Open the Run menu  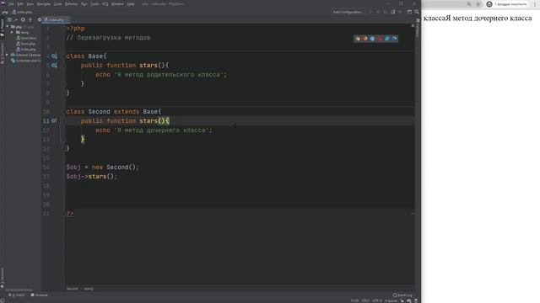coord(84,4)
